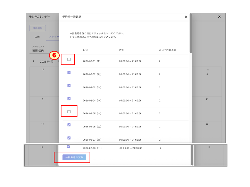
Task: Uncheck the 2026-02-07 (土) checkbox
Action: click(x=69, y=138)
